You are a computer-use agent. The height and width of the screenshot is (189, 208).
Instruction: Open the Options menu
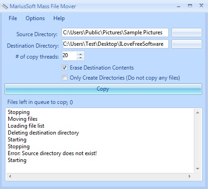tap(35, 18)
